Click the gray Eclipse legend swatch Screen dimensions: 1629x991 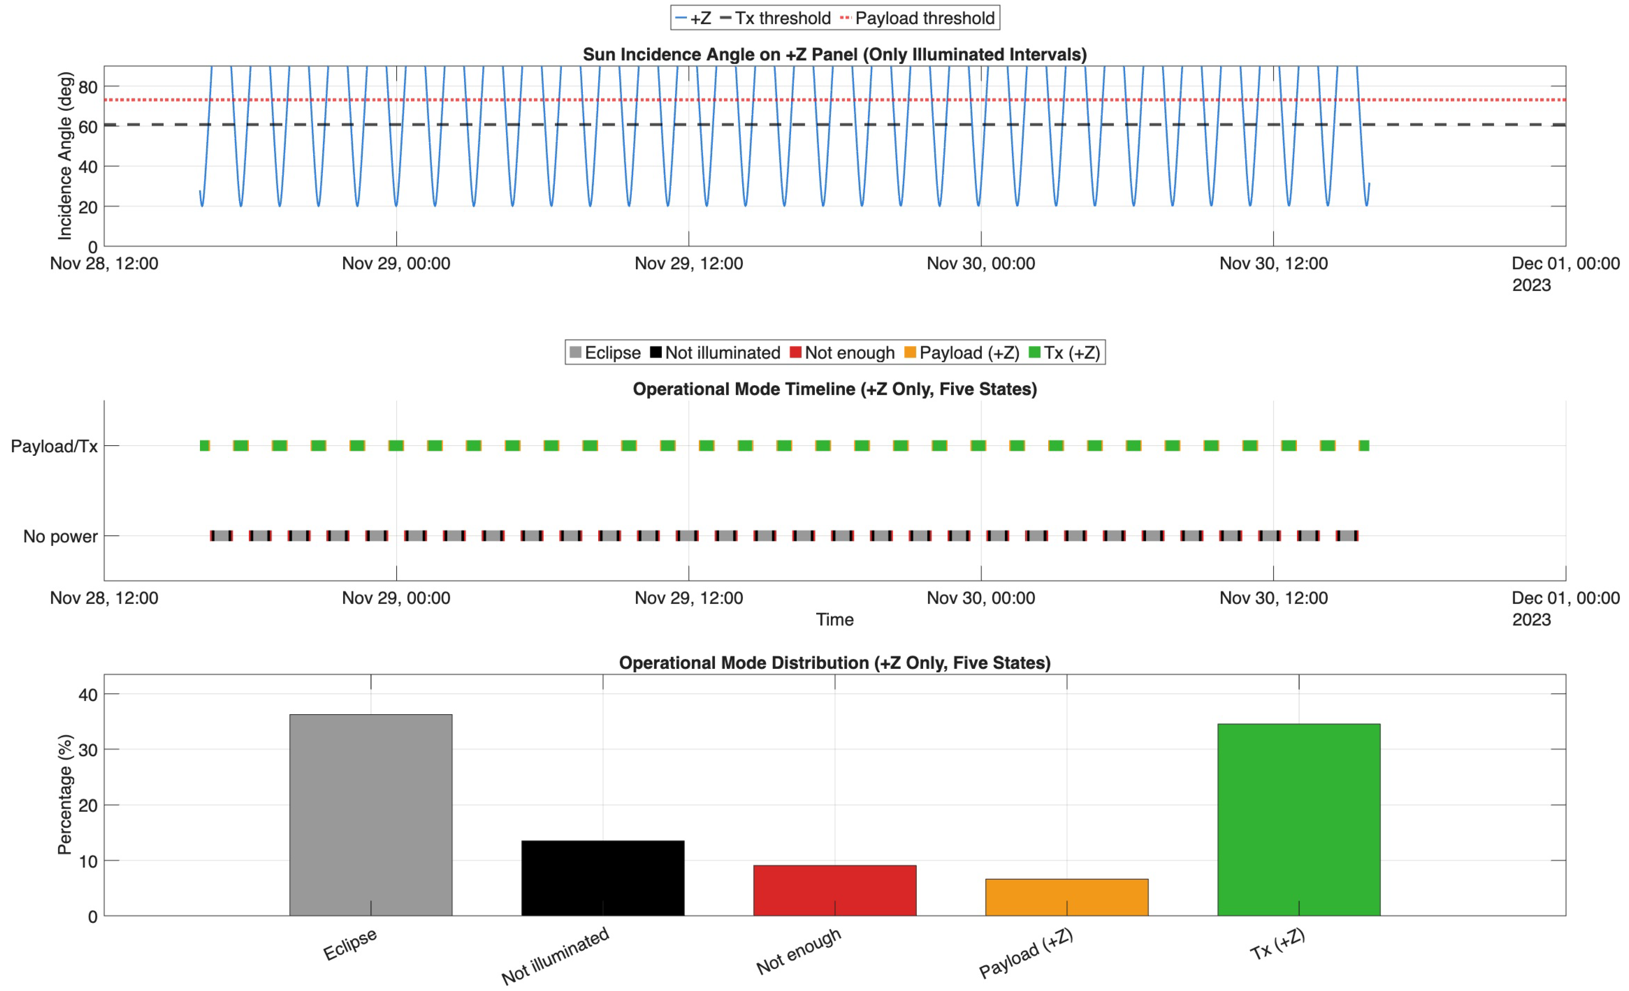point(575,353)
